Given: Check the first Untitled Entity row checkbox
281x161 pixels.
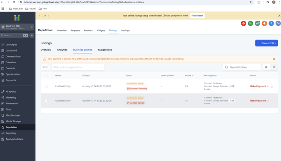Looking at the screenshot, I should tap(46, 86).
